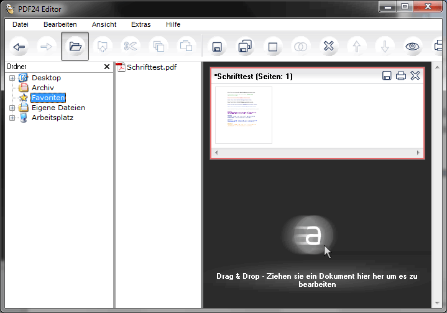Click the copy pages toolbar icon

coord(159,46)
